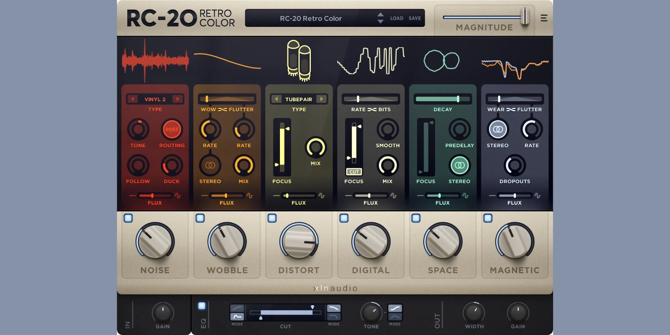This screenshot has width=670, height=335.
Task: Toggle the CUT button in Digital module
Action: 354,172
